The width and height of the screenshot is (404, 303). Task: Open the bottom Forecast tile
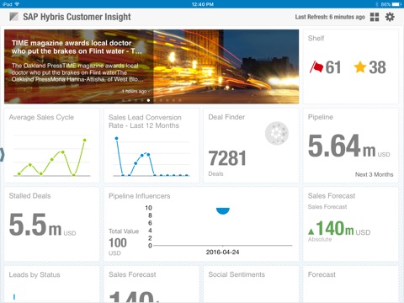point(351,284)
